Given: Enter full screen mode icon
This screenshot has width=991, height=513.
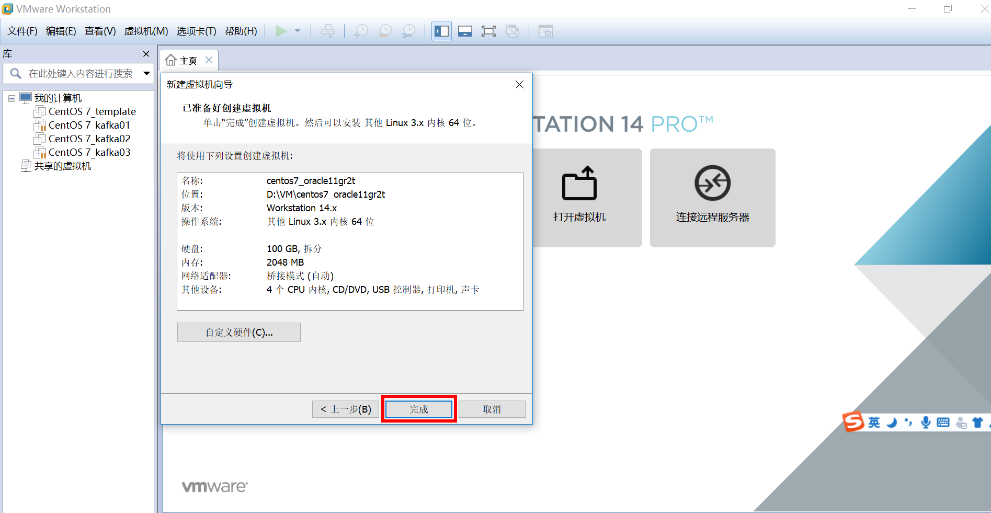Looking at the screenshot, I should (488, 31).
